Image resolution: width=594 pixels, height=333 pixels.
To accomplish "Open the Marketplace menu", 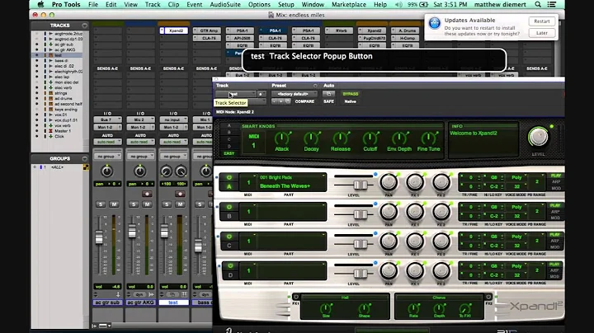I will point(349,5).
